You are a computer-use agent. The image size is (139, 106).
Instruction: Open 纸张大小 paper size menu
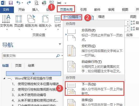click(45, 22)
